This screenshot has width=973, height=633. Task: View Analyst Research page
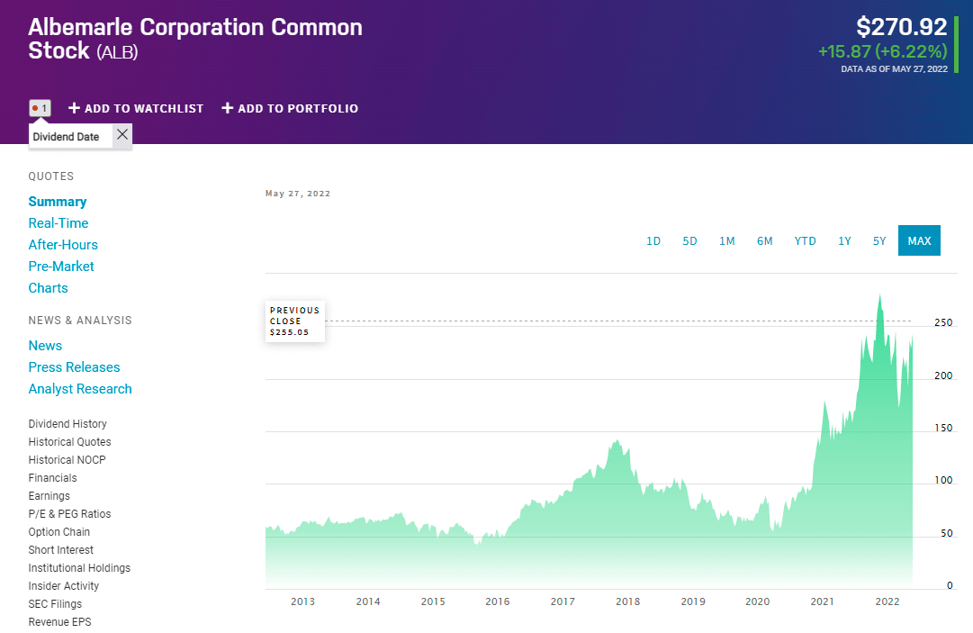[x=80, y=389]
